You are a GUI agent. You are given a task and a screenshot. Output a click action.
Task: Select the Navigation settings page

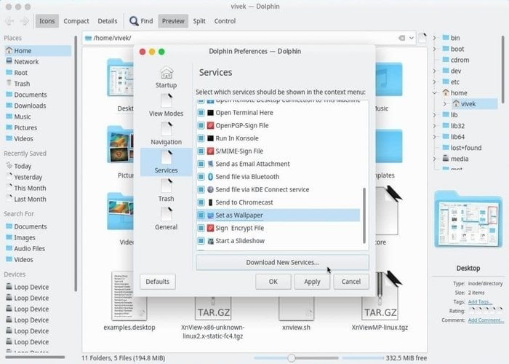pos(166,133)
